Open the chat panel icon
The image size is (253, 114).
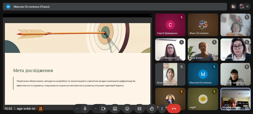(238, 109)
